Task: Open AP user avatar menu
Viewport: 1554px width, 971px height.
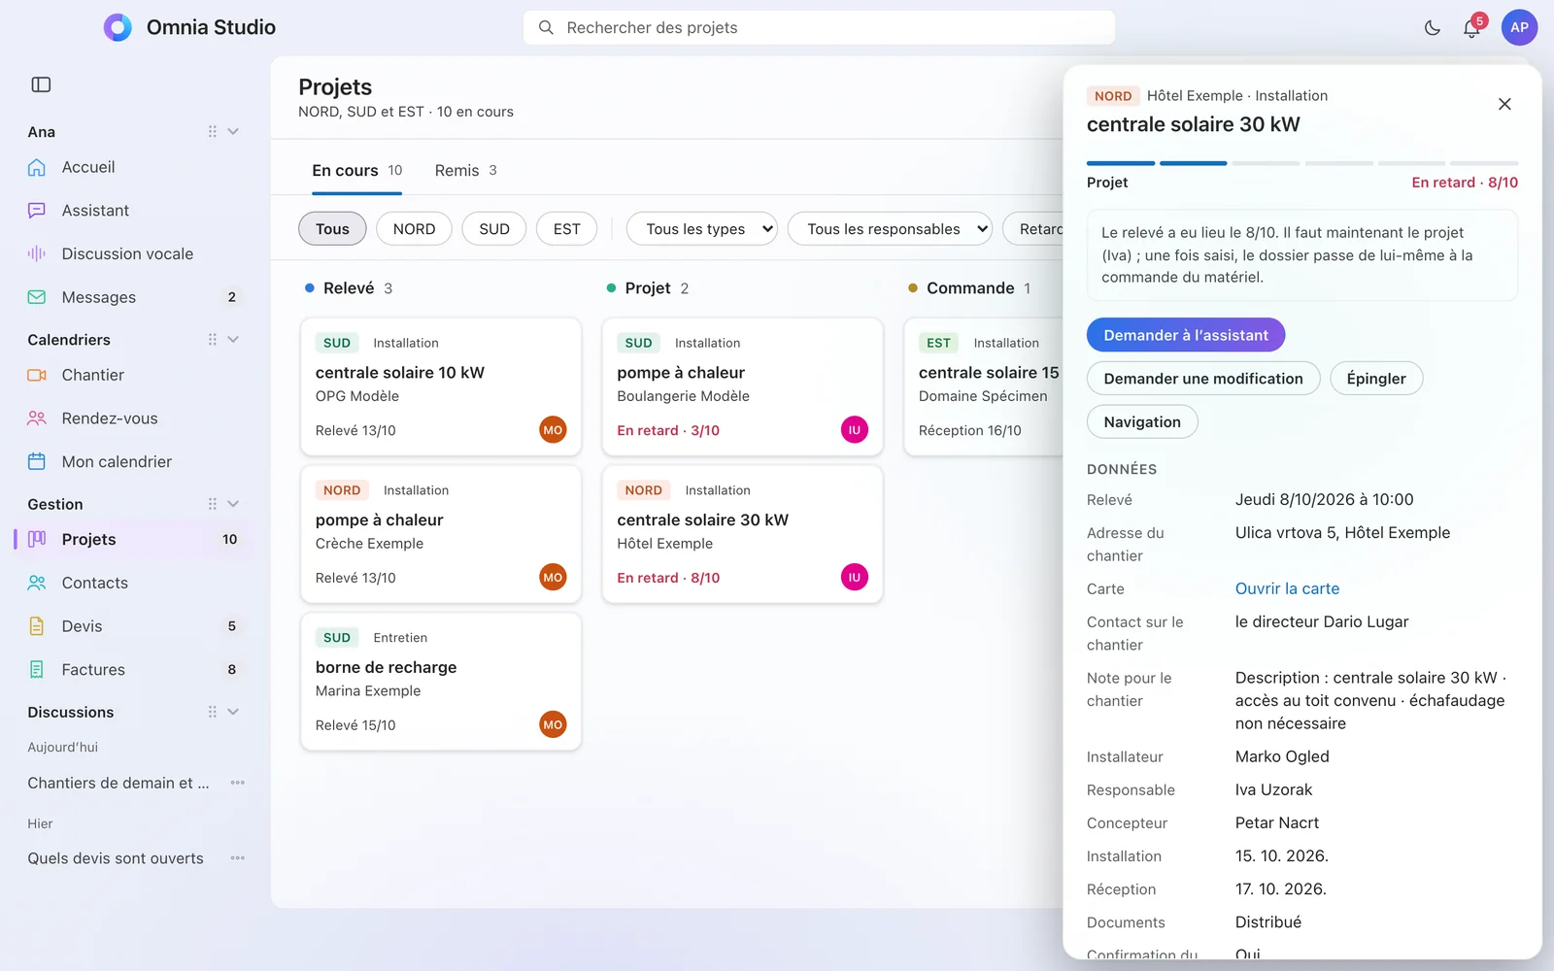Action: click(x=1519, y=27)
